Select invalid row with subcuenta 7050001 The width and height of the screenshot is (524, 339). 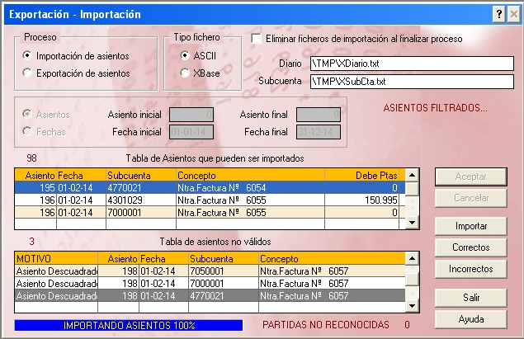click(210, 271)
